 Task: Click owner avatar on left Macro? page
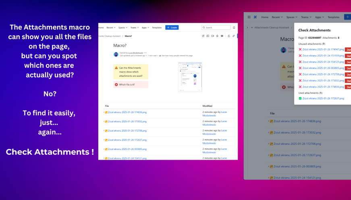116,54
